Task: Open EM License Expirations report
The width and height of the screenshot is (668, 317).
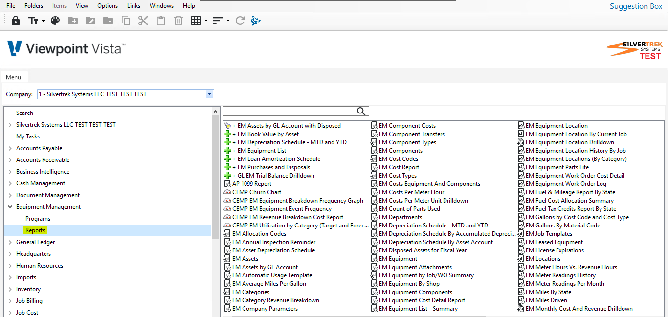Action: (x=555, y=250)
